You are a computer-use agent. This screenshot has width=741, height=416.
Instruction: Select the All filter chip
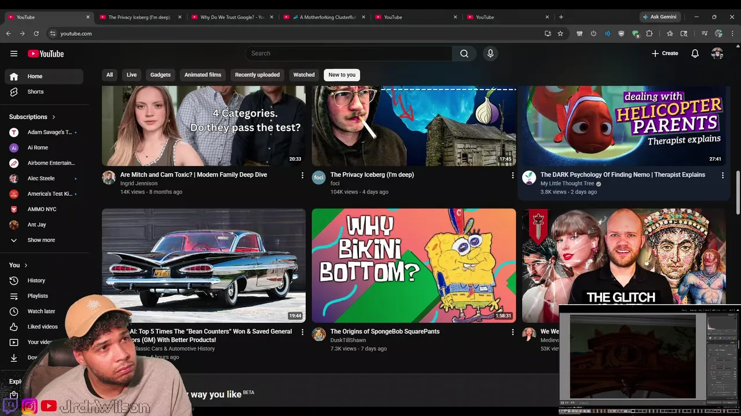[109, 75]
